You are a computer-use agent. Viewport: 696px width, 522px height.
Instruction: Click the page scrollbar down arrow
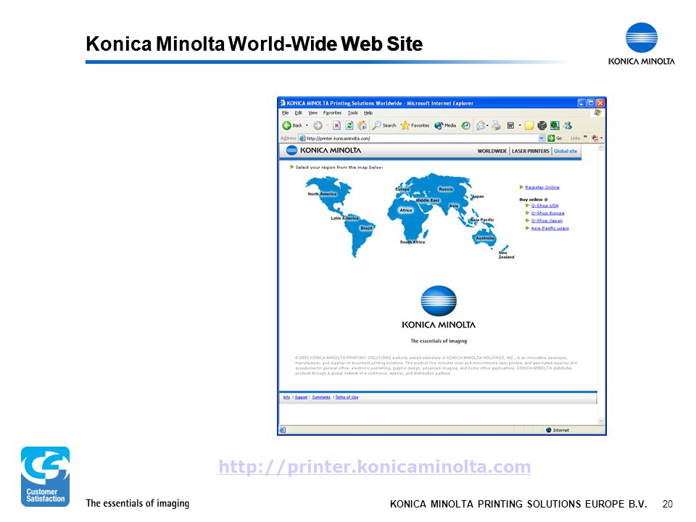(601, 420)
